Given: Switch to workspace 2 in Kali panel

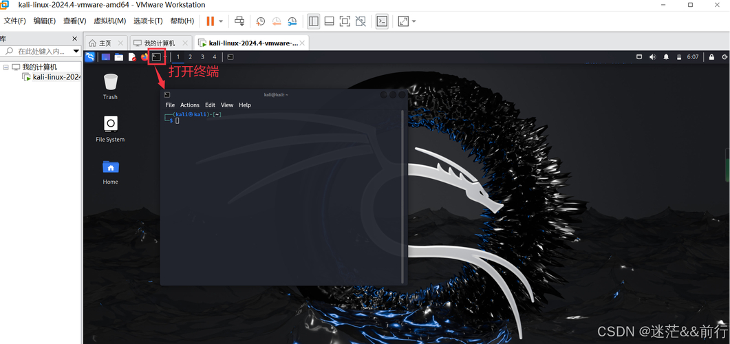Looking at the screenshot, I should (190, 57).
